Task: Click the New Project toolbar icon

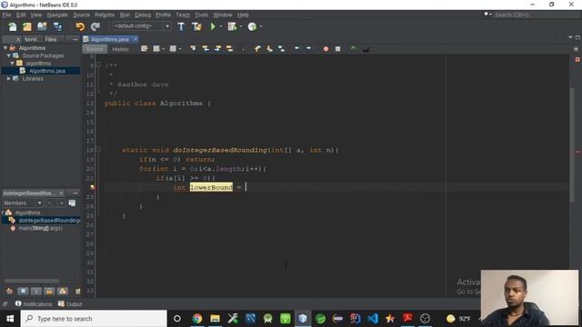Action: coord(27,26)
